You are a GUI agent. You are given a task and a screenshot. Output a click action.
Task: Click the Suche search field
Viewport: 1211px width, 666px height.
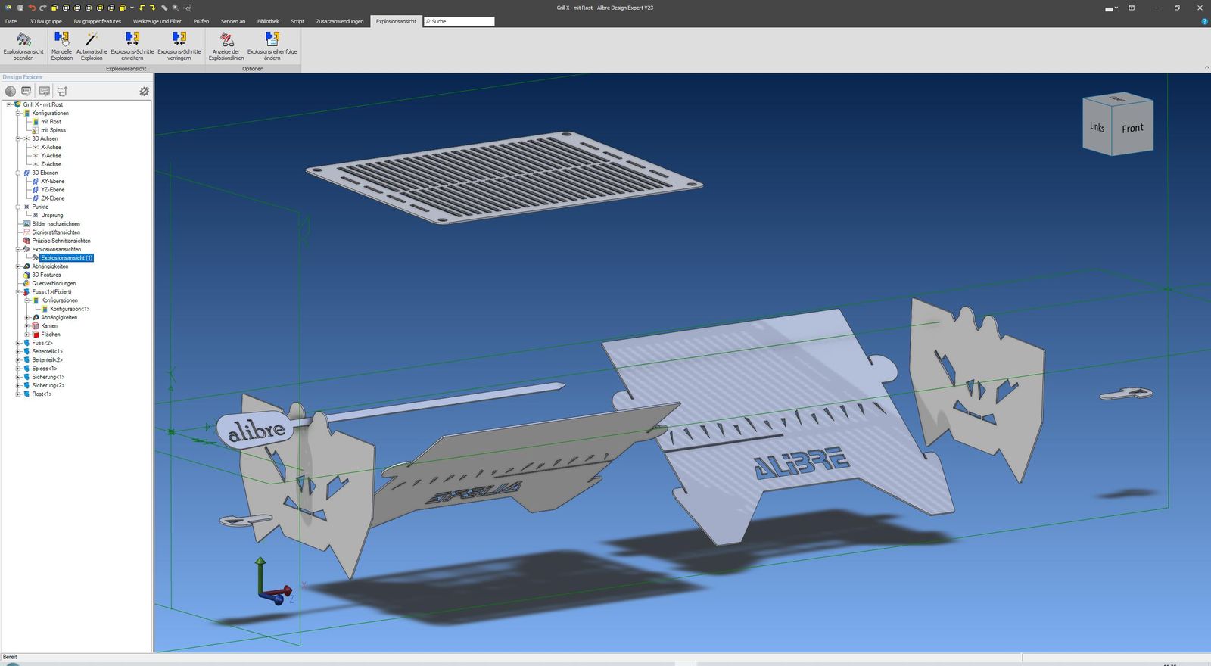point(459,21)
